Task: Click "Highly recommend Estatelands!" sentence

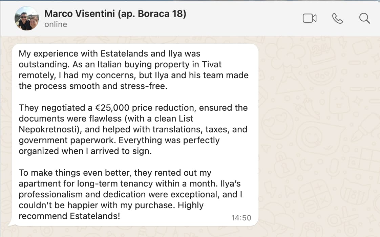Action: pos(69,210)
